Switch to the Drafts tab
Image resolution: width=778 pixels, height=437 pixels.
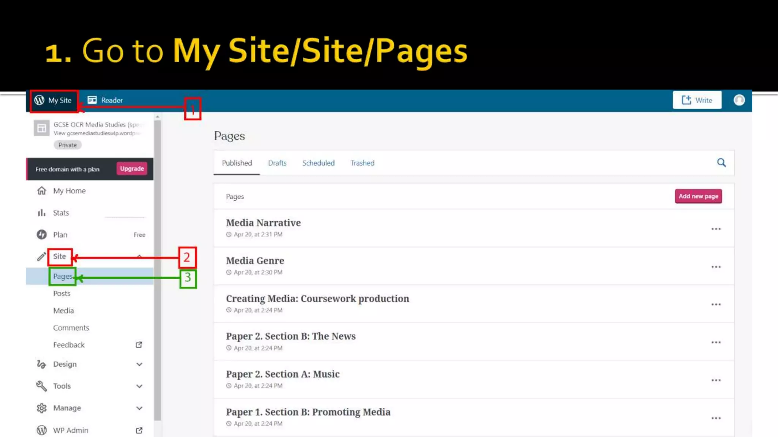click(x=277, y=163)
